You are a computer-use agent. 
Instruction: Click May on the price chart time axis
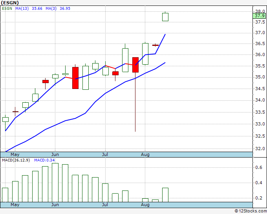tap(15, 155)
